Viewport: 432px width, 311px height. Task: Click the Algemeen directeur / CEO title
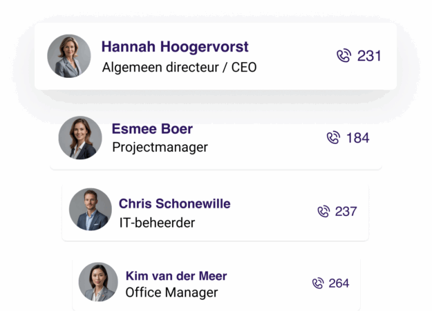pyautogui.click(x=179, y=68)
